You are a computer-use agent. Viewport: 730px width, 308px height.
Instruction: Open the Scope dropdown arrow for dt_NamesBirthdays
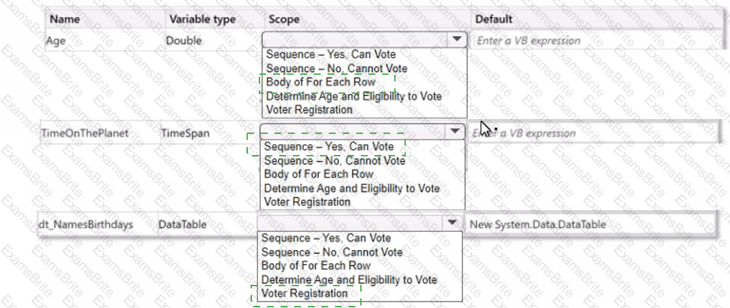coord(451,223)
